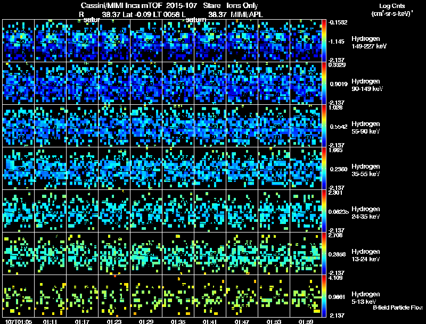Open the 55-90 keV panel at 01:47
Image resolution: width=426 pixels, height=324 pixels.
[x=242, y=126]
